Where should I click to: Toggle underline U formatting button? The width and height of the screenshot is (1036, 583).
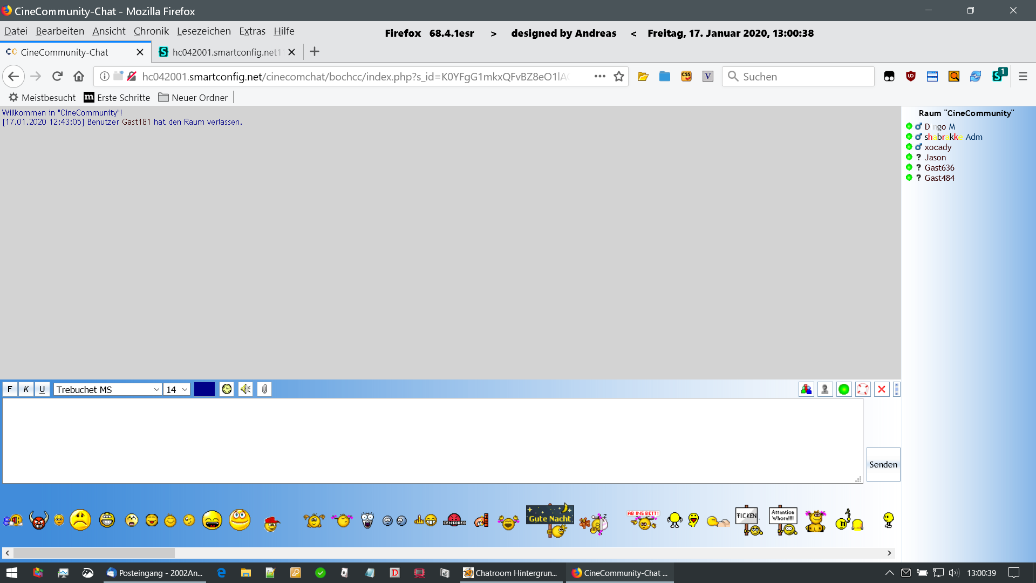42,389
